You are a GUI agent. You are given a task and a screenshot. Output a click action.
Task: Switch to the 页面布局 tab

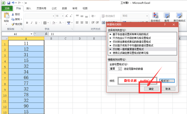pos(41,8)
